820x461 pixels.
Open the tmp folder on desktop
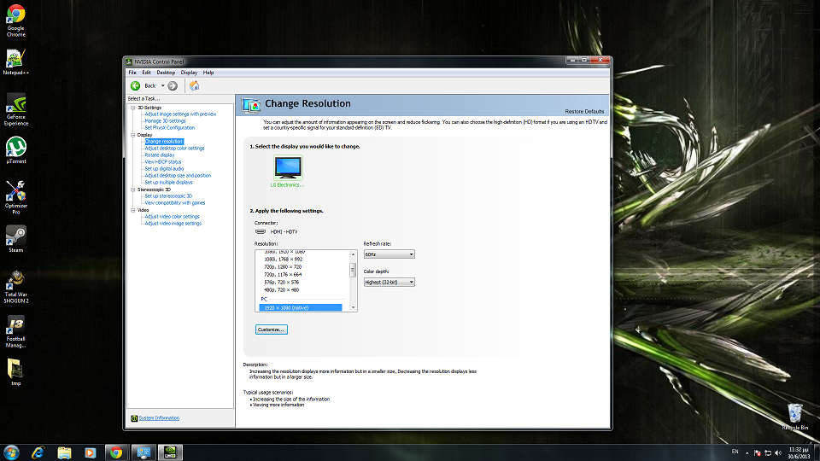click(15, 372)
